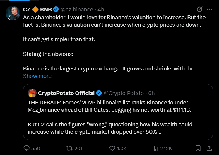Screen dimensions: 219x155
Task: Click the verified badge beside CryptoPotato Official
Action: pyautogui.click(x=99, y=93)
